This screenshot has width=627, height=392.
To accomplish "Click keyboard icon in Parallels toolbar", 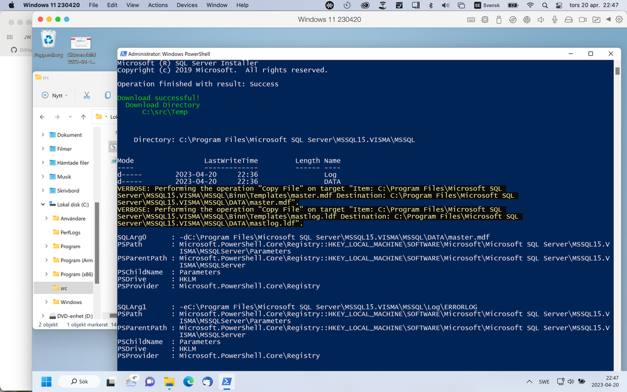I will tap(471, 19).
